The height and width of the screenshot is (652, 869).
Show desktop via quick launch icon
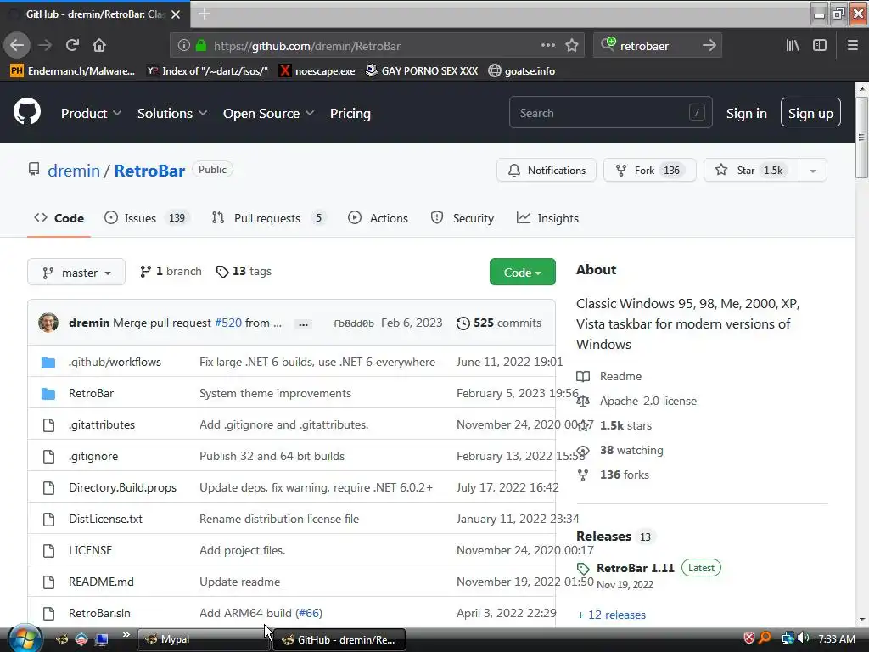point(101,639)
